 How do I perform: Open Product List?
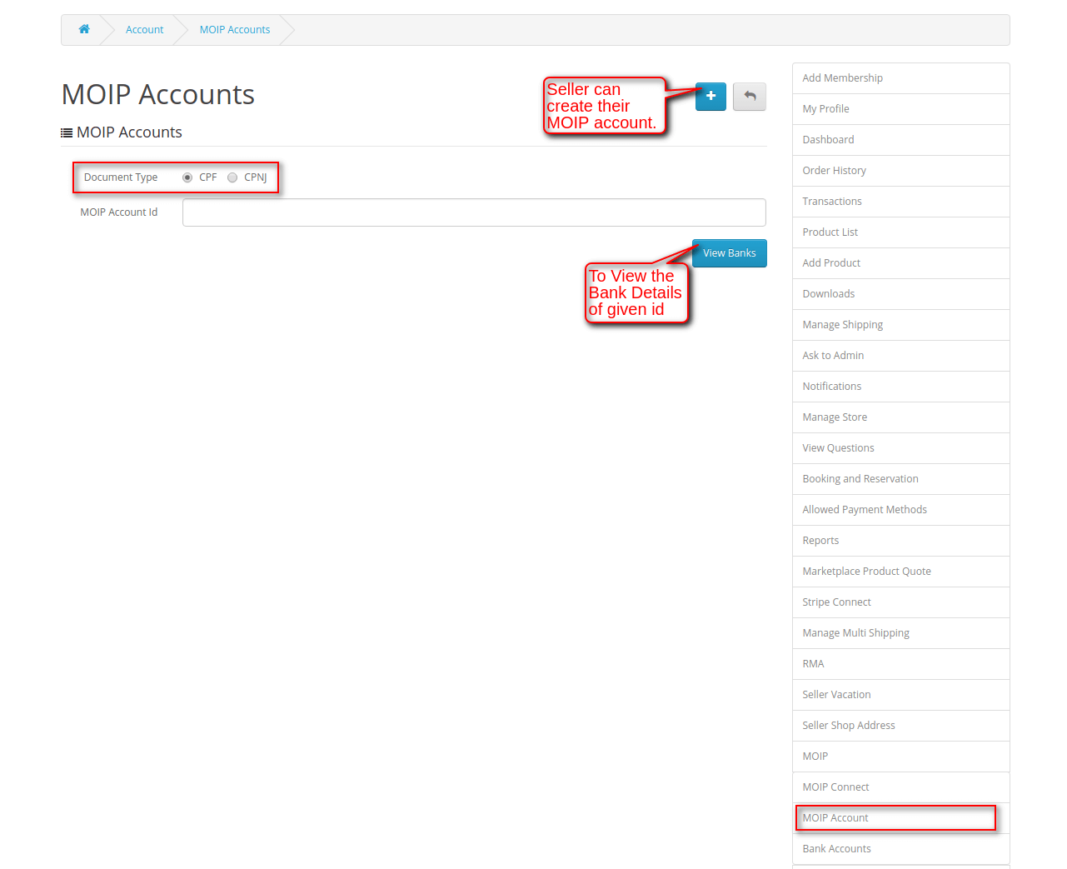[901, 232]
